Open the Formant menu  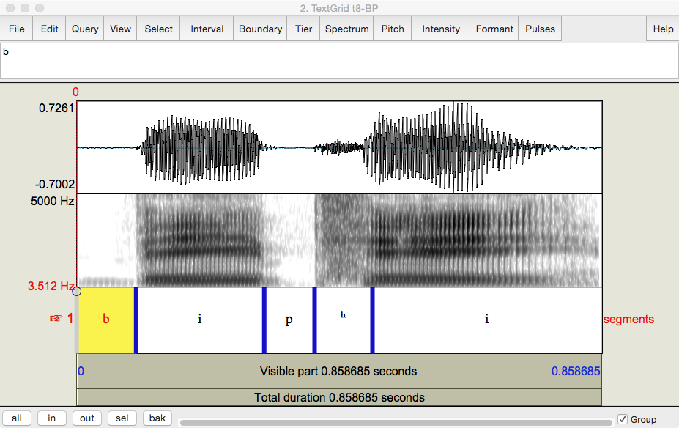[x=494, y=29]
